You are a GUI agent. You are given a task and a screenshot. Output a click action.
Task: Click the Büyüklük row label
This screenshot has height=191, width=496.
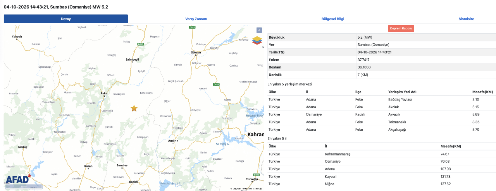(x=277, y=38)
